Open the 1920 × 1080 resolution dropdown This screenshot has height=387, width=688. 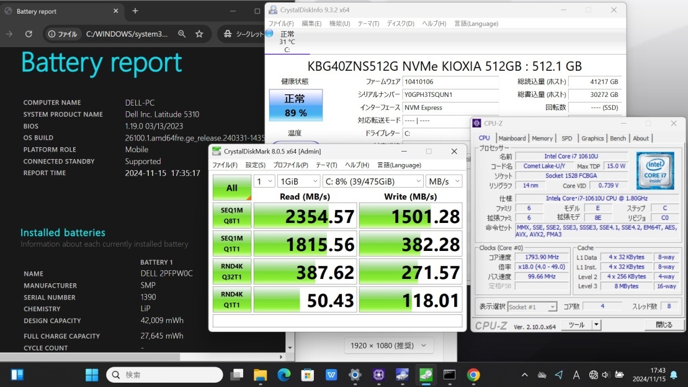pyautogui.click(x=388, y=346)
